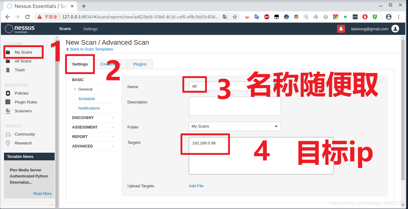
Task: Expand the ASSESSMENT section
Action: pyautogui.click(x=94, y=127)
